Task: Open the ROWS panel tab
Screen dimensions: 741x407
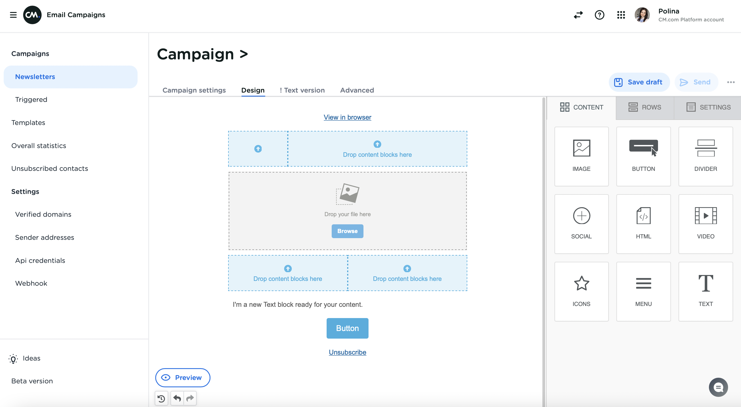Action: coord(644,107)
